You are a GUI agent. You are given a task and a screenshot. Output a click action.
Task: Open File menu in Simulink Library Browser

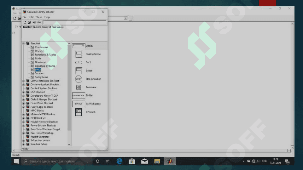(x=25, y=17)
